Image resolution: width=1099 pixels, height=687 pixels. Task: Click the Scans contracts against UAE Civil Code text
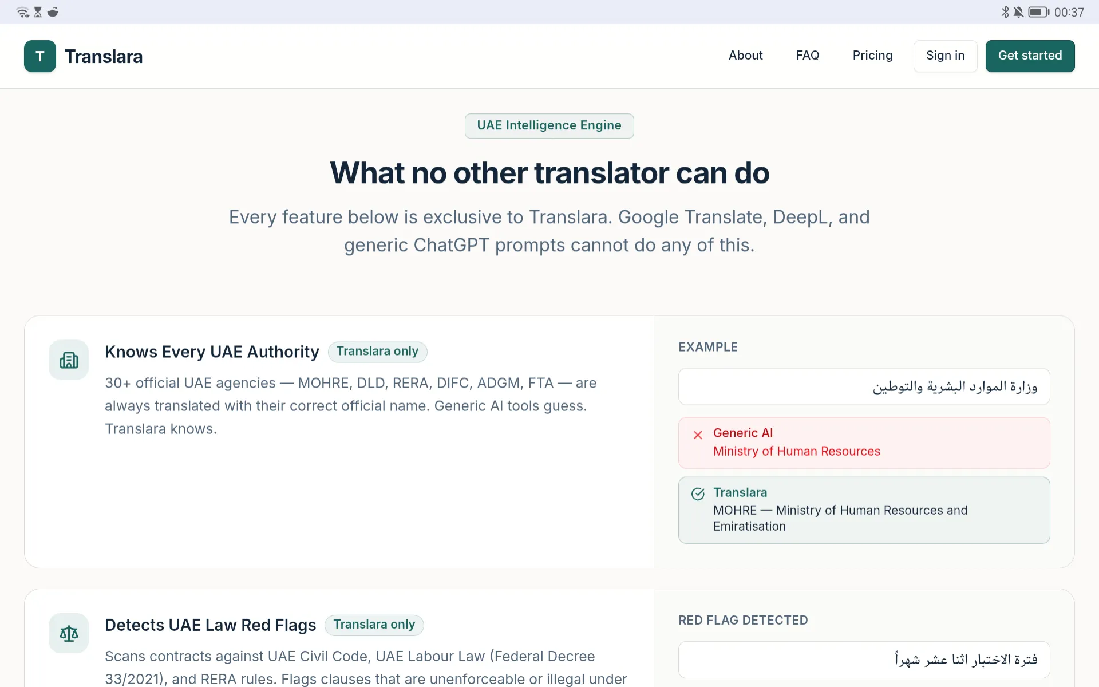pyautogui.click(x=366, y=667)
